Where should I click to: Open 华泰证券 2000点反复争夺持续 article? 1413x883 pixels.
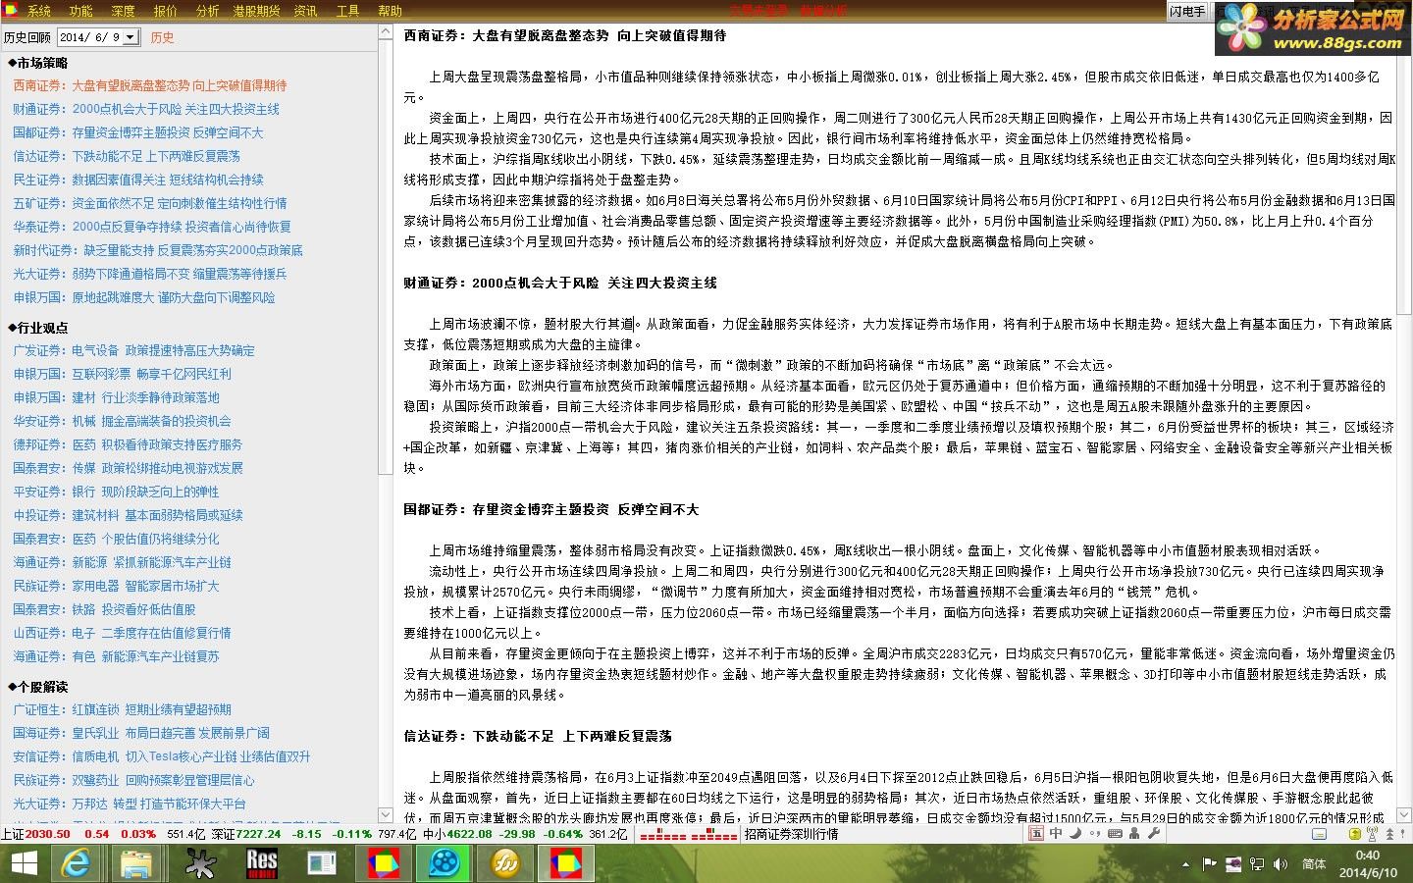[x=152, y=227]
